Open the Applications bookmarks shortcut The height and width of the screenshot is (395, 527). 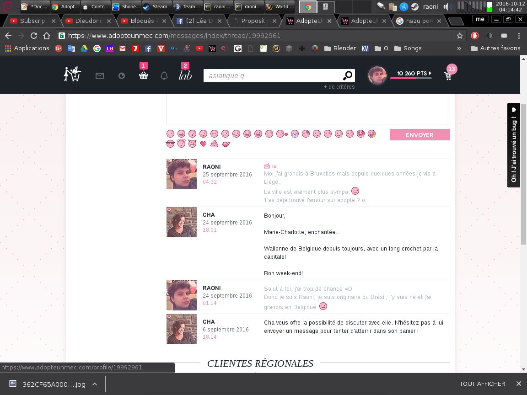pos(27,48)
